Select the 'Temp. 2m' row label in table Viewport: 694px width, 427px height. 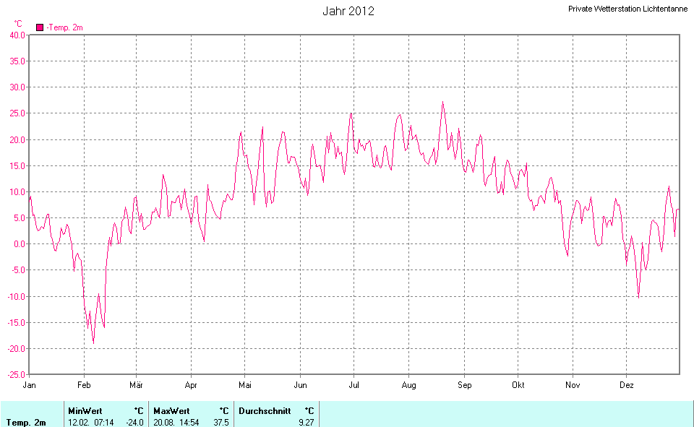coord(27,422)
